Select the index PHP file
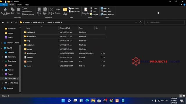The image size is (186, 104). coord(64,66)
